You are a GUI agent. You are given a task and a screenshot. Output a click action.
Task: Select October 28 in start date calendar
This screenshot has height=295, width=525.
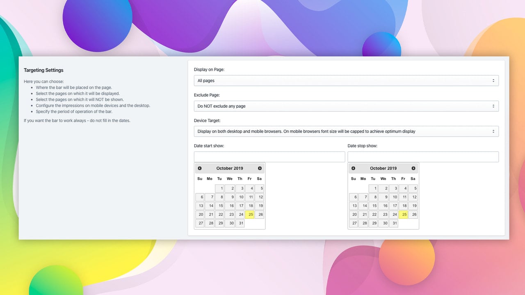pyautogui.click(x=210, y=223)
